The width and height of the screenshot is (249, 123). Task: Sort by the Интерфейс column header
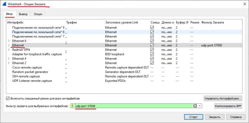(35, 22)
